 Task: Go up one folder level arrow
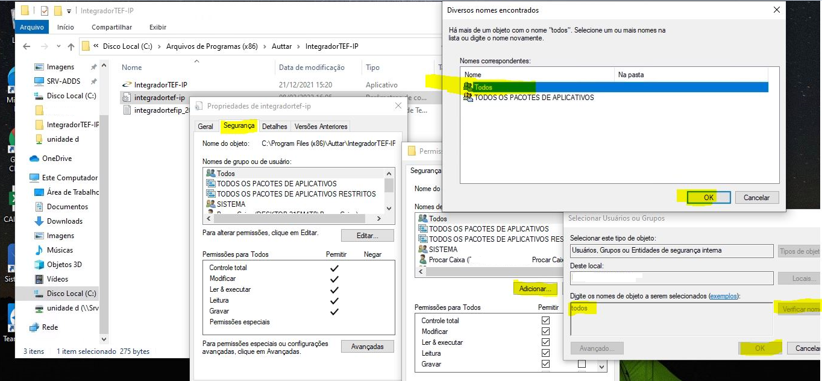coord(71,46)
